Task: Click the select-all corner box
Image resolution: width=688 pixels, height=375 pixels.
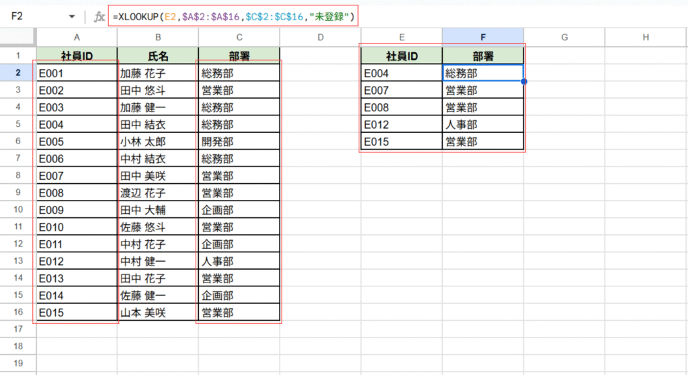Action: point(18,38)
